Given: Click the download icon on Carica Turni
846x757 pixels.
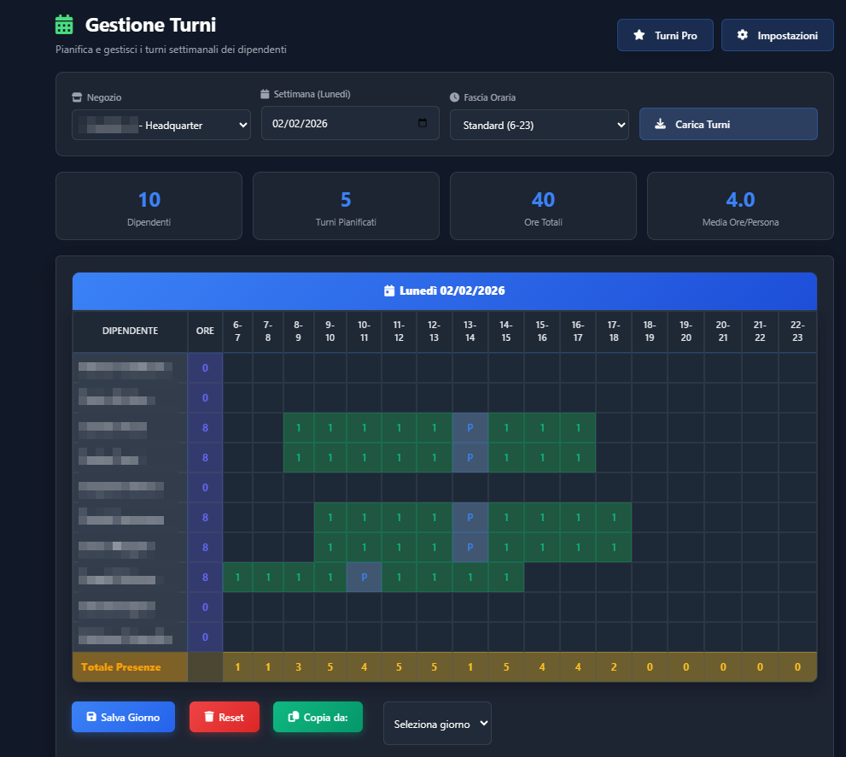Looking at the screenshot, I should [x=660, y=124].
